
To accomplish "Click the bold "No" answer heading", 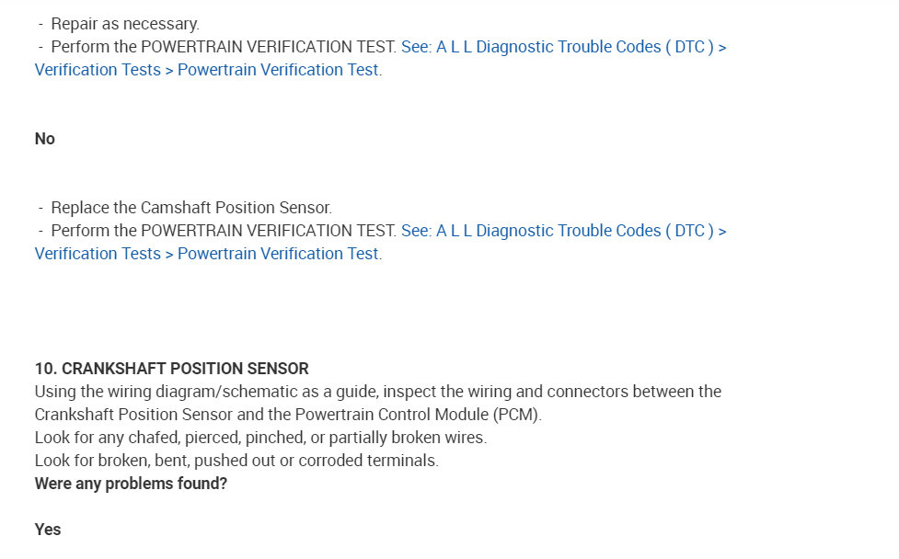I will [x=45, y=139].
